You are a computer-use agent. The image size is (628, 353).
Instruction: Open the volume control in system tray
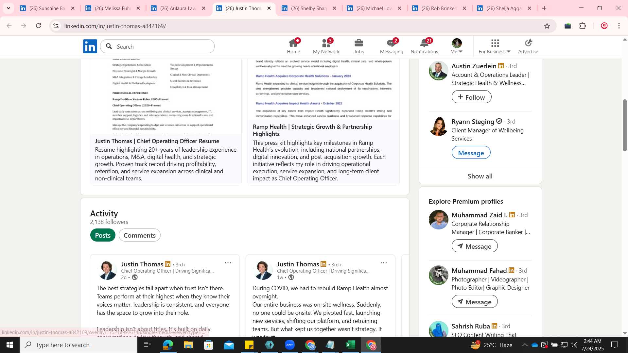pos(574,345)
